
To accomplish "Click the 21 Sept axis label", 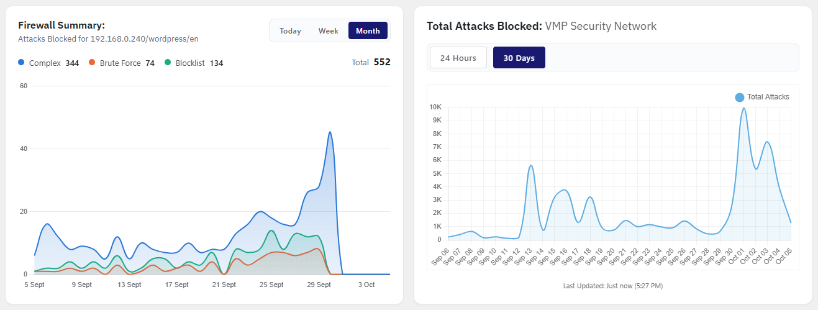I will click(x=224, y=285).
